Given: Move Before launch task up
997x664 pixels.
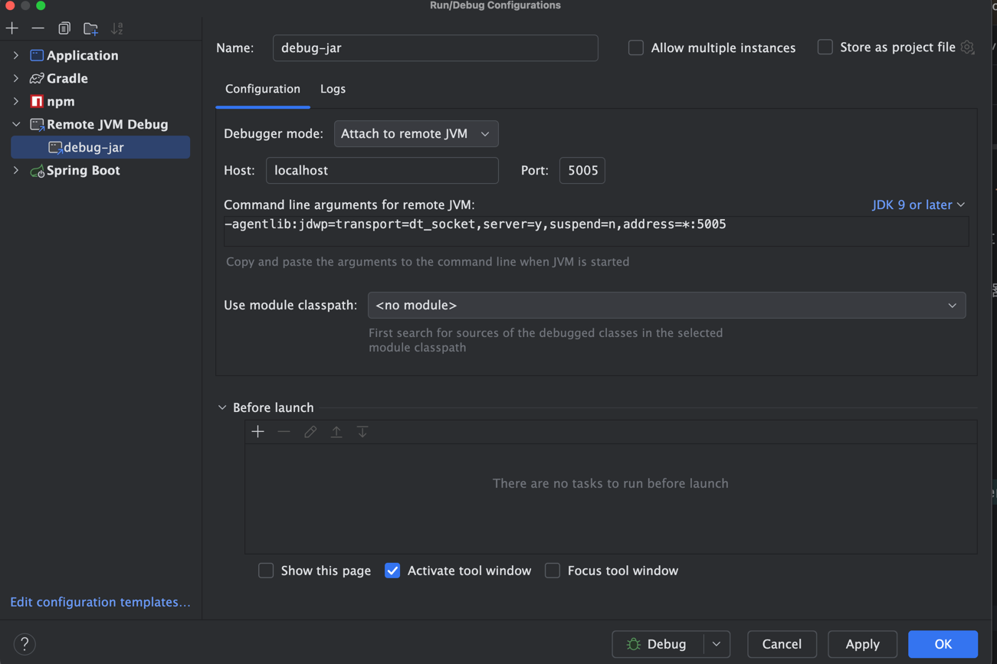Looking at the screenshot, I should (336, 432).
